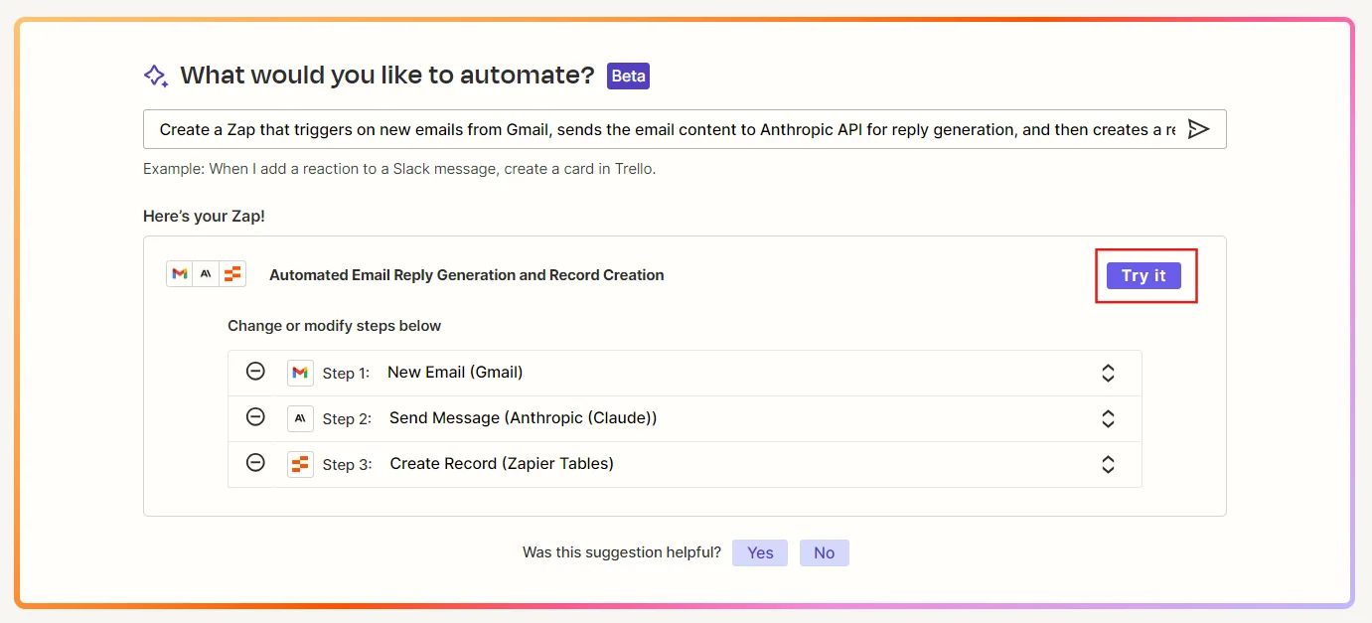Open the Step 2 Send Message action selector
Image resolution: width=1372 pixels, height=623 pixels.
point(1108,418)
